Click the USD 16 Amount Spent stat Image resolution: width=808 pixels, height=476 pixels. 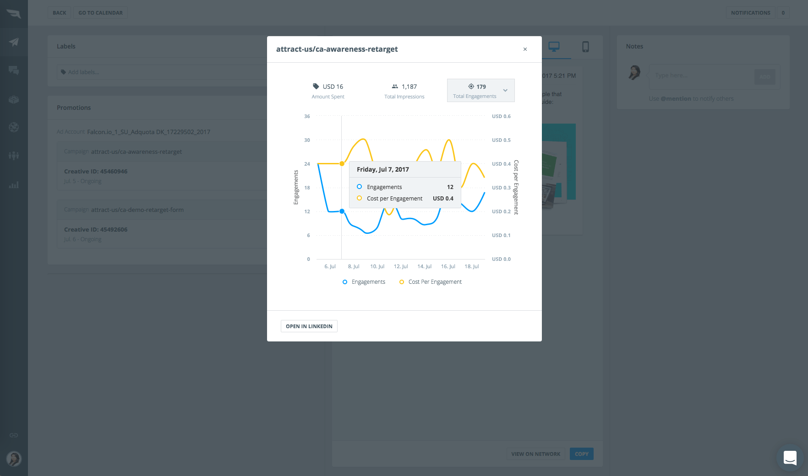point(328,91)
